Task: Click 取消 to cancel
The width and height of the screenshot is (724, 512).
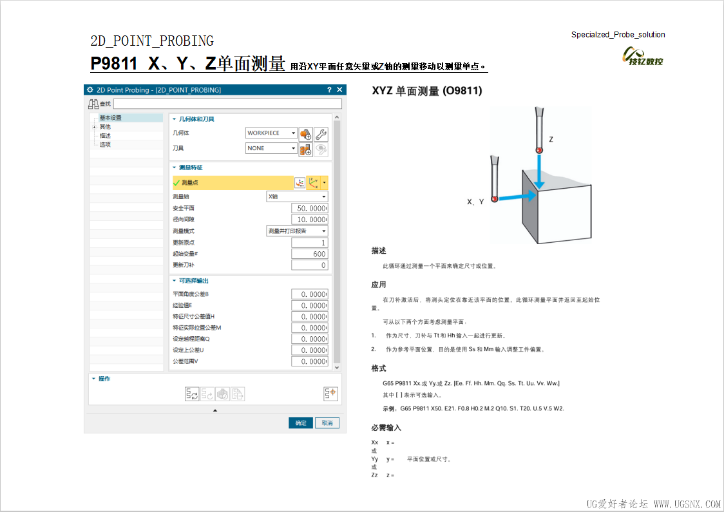Action: click(x=327, y=423)
